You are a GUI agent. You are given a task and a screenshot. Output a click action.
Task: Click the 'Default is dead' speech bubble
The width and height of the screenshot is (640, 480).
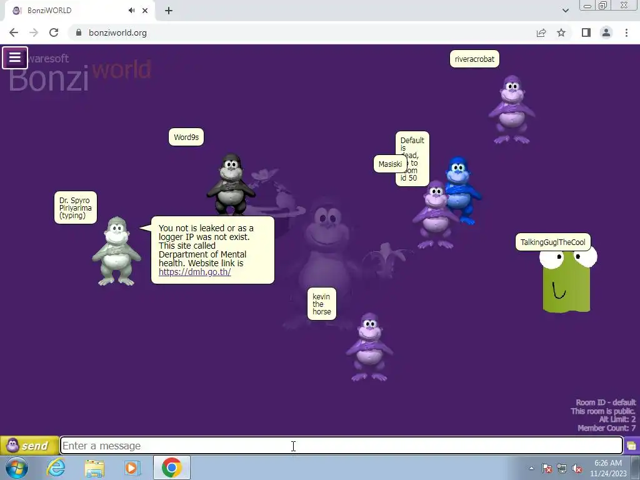[412, 159]
